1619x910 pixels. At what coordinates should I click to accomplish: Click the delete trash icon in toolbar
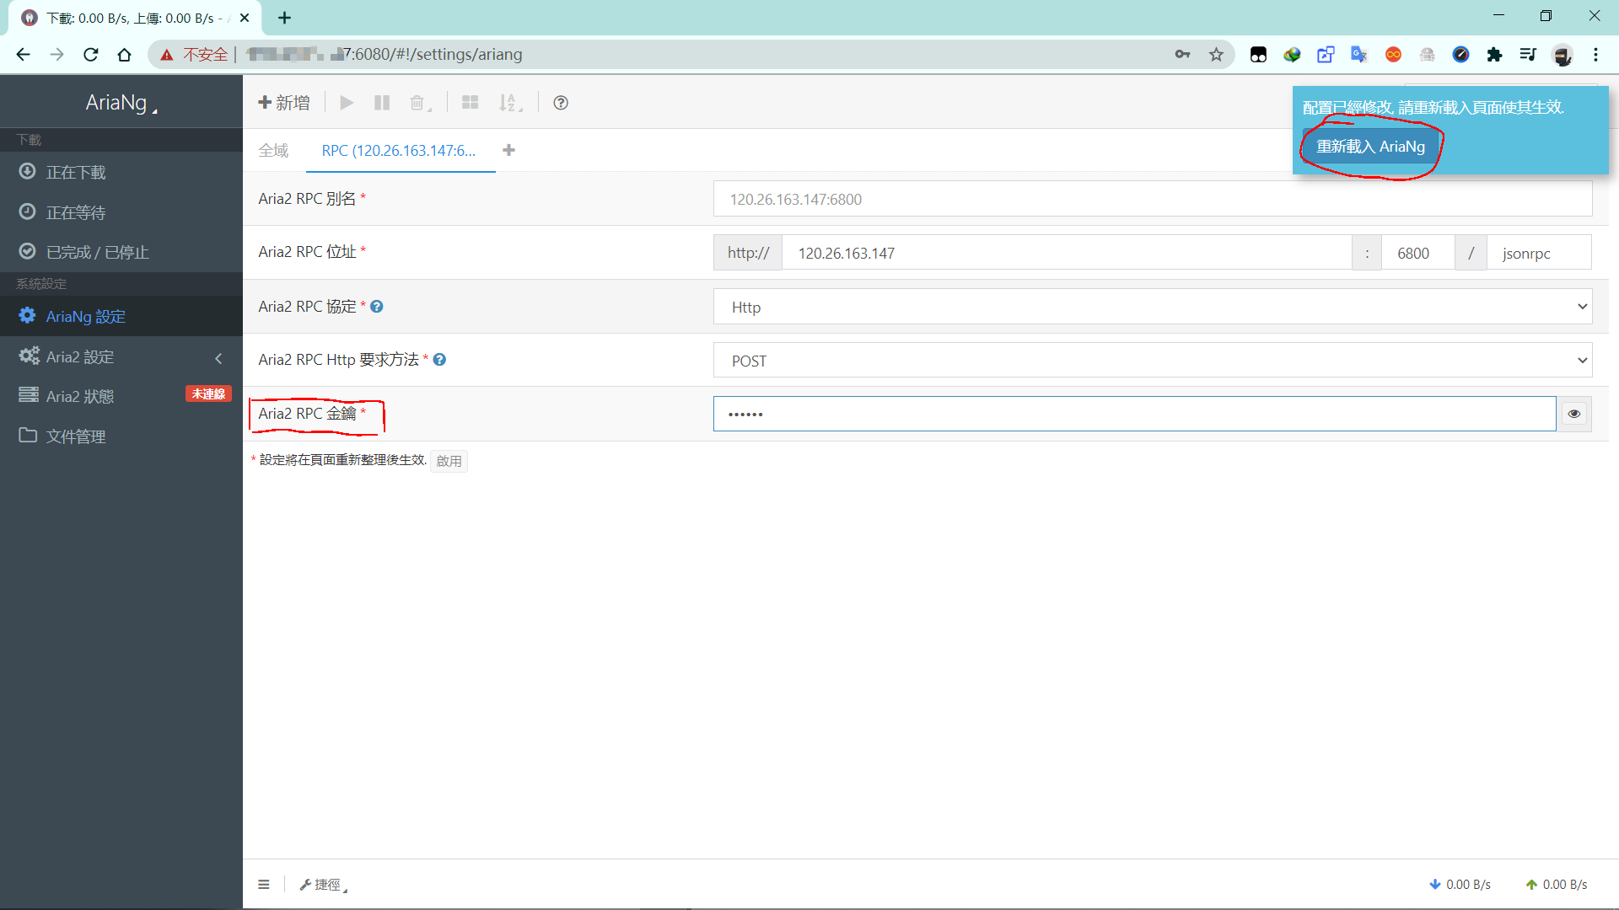point(418,103)
